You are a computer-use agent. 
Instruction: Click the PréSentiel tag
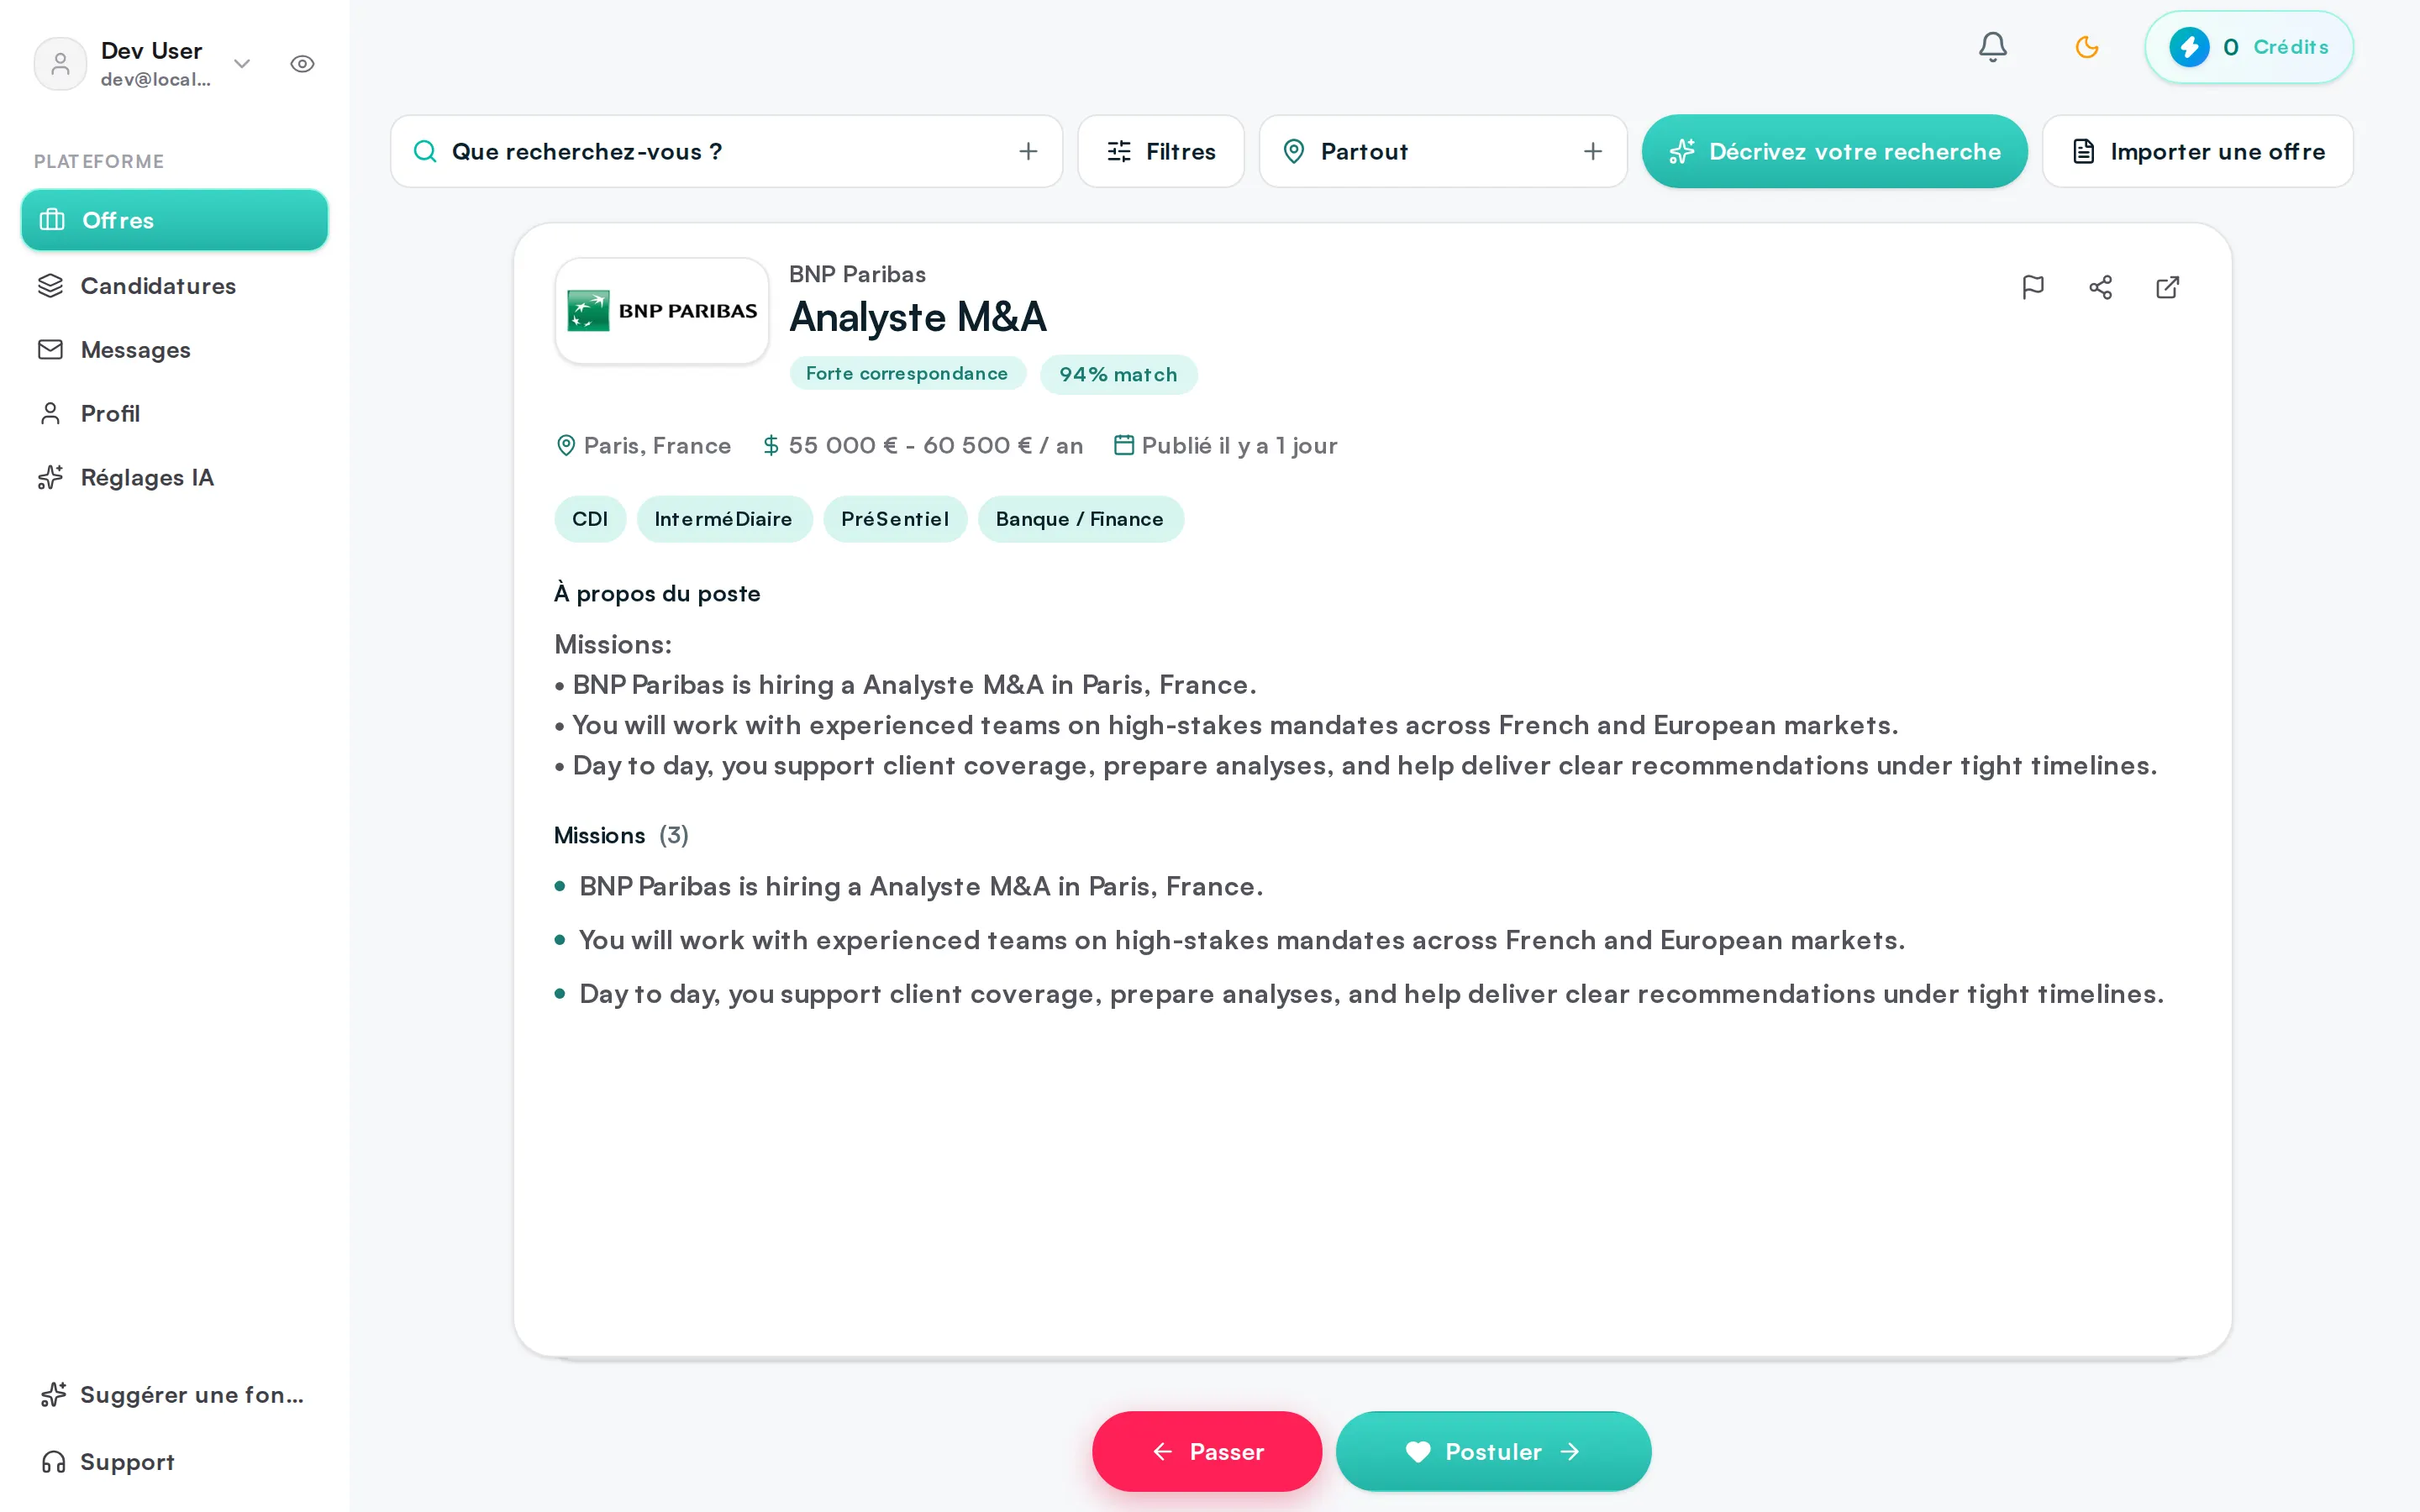(895, 519)
